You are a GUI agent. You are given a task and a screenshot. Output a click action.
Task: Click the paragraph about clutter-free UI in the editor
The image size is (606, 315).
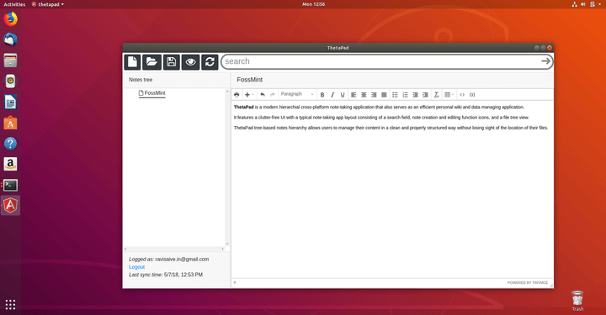(381, 118)
